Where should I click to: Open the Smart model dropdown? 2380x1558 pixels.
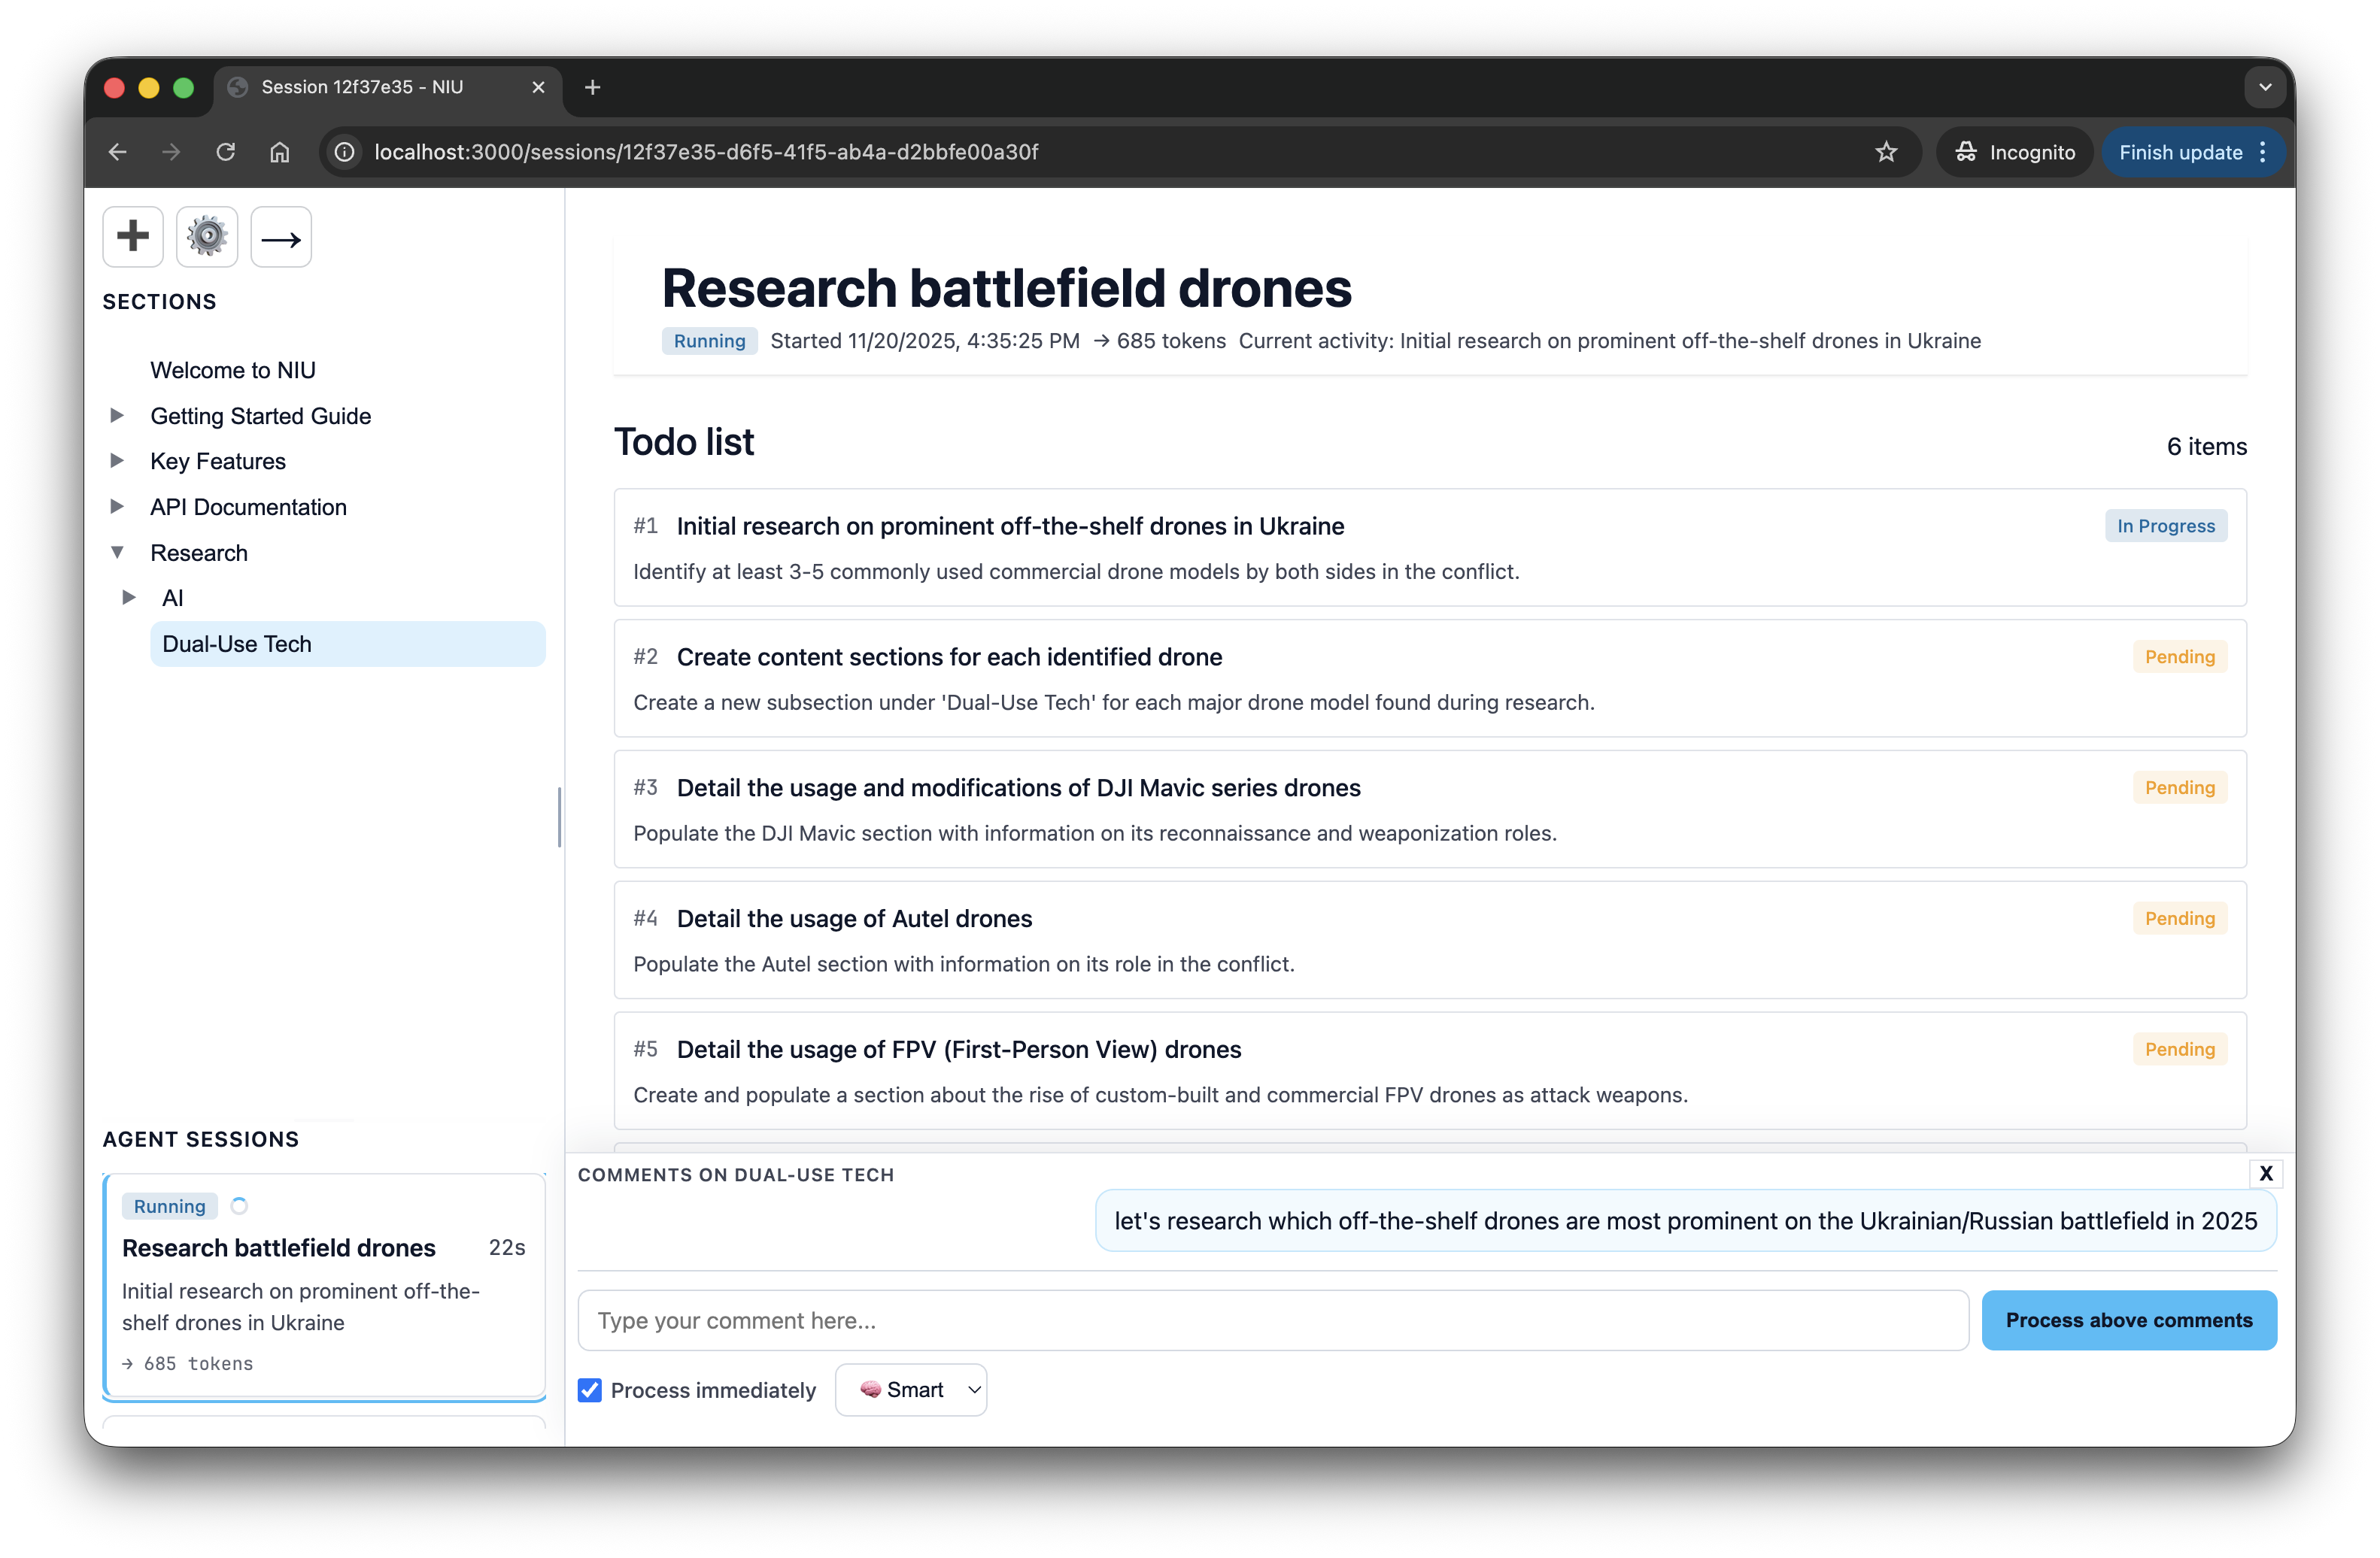[911, 1390]
